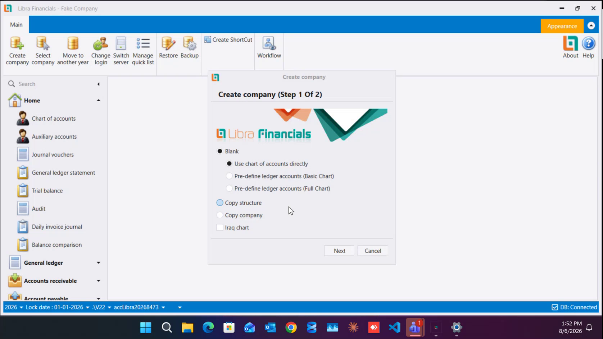Open the notifications bell in taskbar

[x=589, y=327]
